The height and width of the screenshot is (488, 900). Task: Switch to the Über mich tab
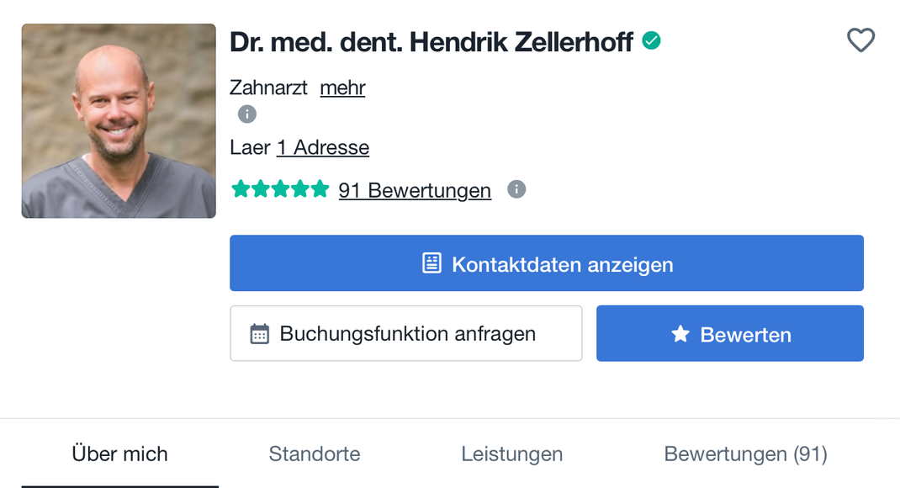120,454
